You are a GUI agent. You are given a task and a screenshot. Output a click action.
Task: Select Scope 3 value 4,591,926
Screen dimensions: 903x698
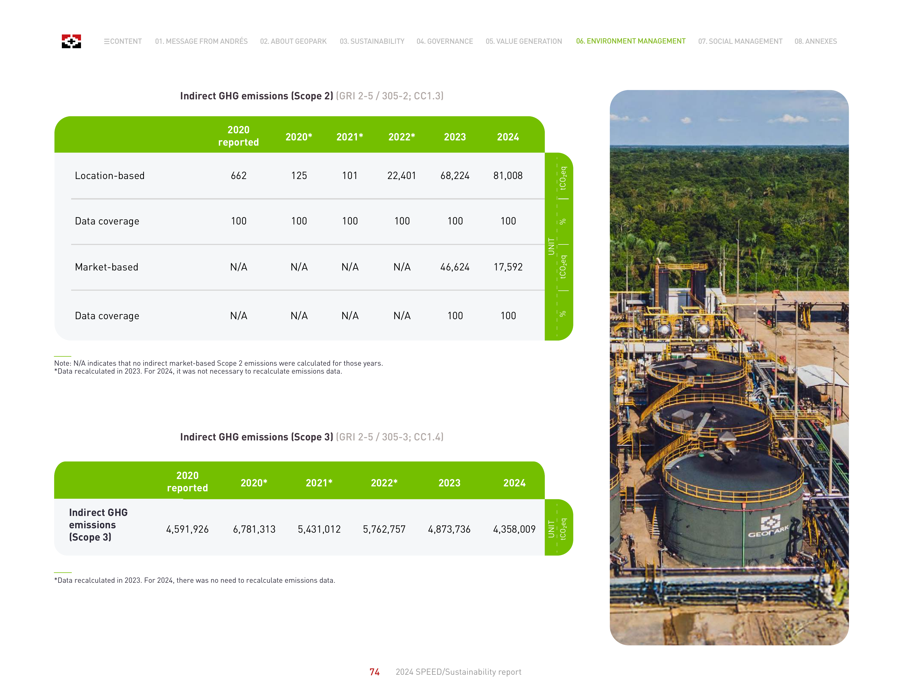(x=187, y=529)
